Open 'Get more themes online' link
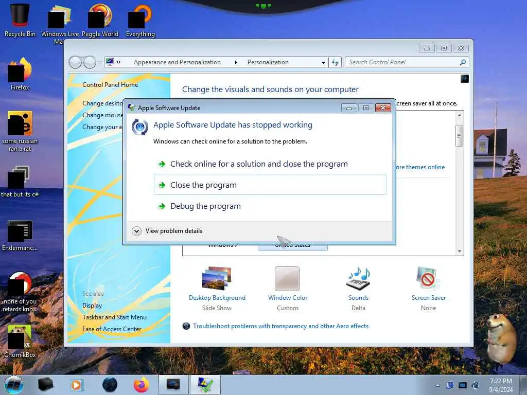 coord(420,167)
